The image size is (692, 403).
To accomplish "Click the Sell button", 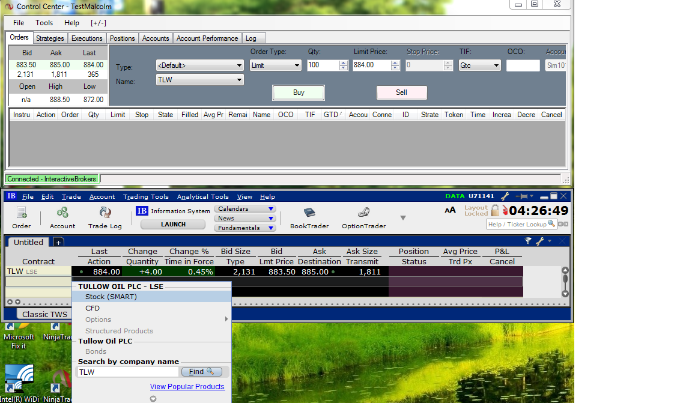I will pos(401,92).
